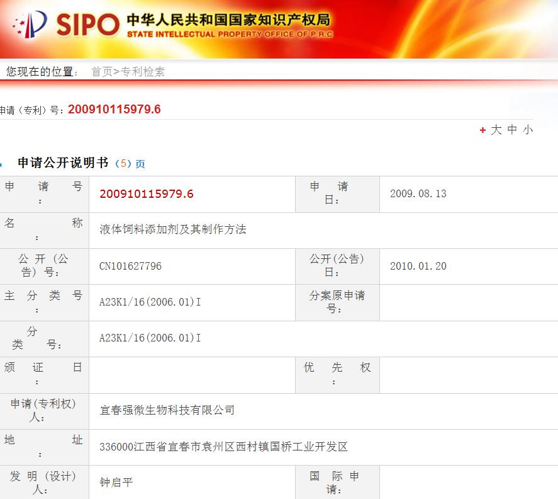The image size is (558, 499).
Task: Go to 首页 in the breadcrumb
Action: pyautogui.click(x=101, y=72)
